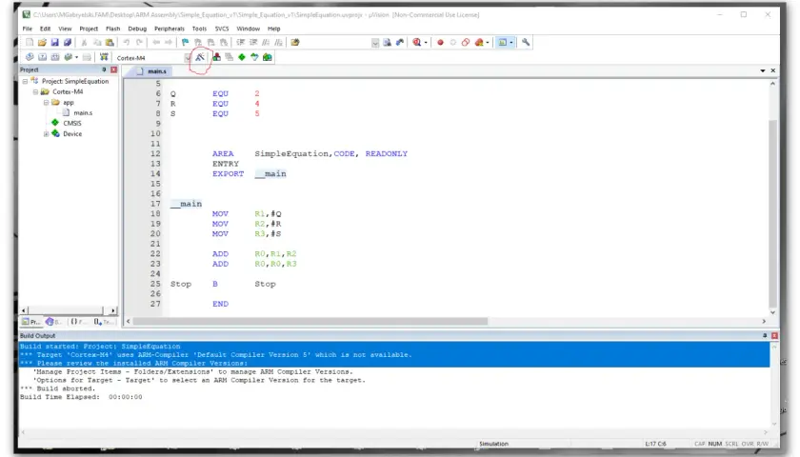
Task: Switch to the Project panel bottom tab
Action: pos(30,322)
